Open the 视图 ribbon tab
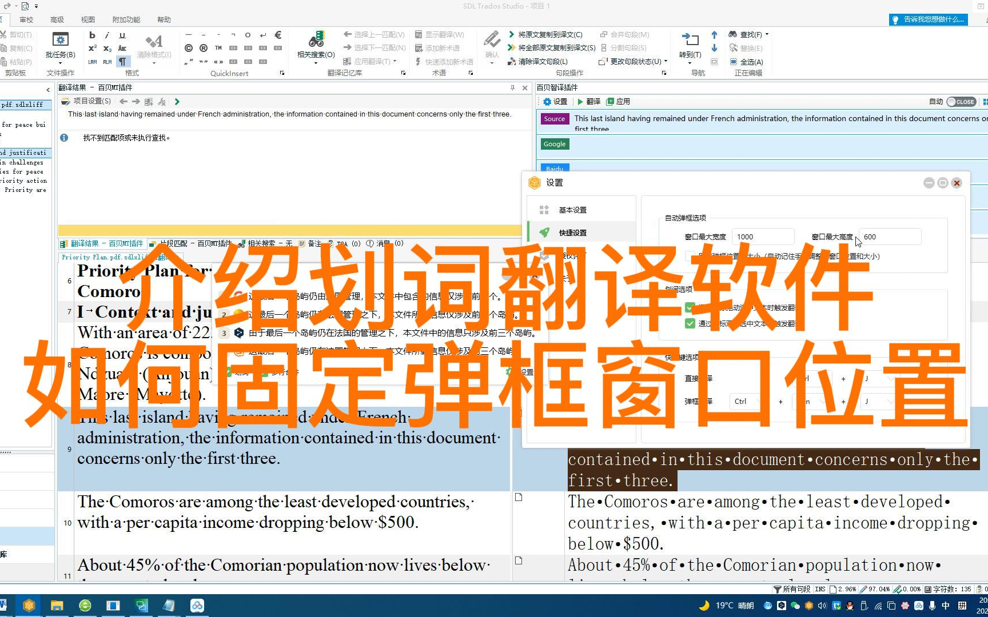Screen dimensions: 988x617 [x=88, y=19]
